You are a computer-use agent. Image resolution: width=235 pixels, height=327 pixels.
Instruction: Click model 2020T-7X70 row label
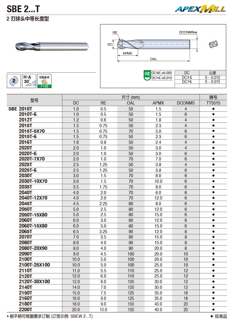(x=32, y=159)
